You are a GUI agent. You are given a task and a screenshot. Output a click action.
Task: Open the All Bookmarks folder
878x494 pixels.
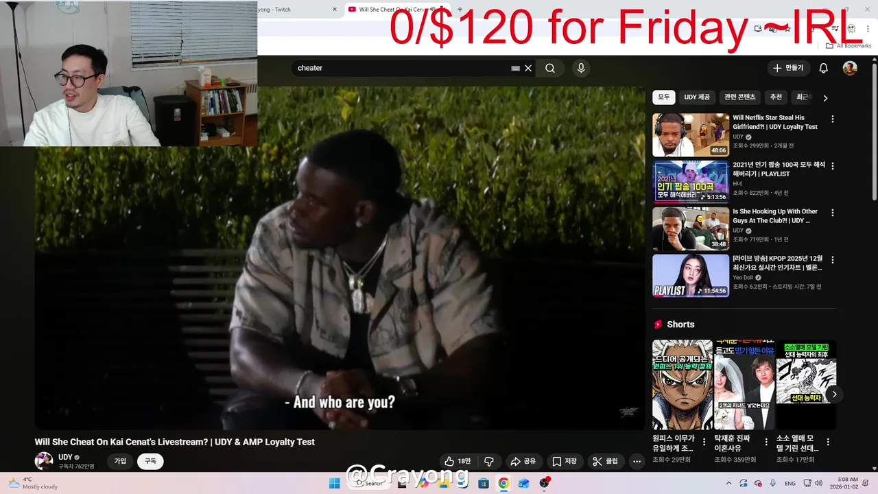pyautogui.click(x=849, y=46)
